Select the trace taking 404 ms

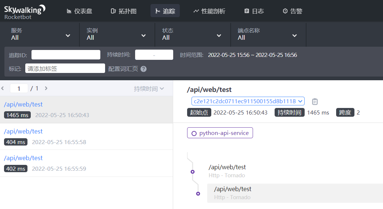click(86, 136)
